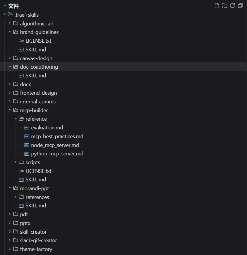Image resolution: width=247 pixels, height=255 pixels.
Task: Click the New File icon
Action: 216,6
